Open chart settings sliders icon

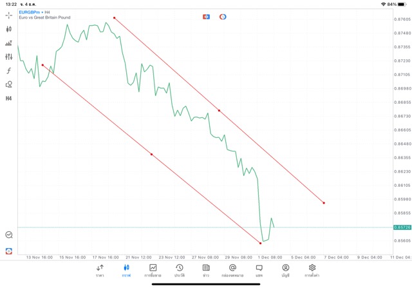coord(8,57)
